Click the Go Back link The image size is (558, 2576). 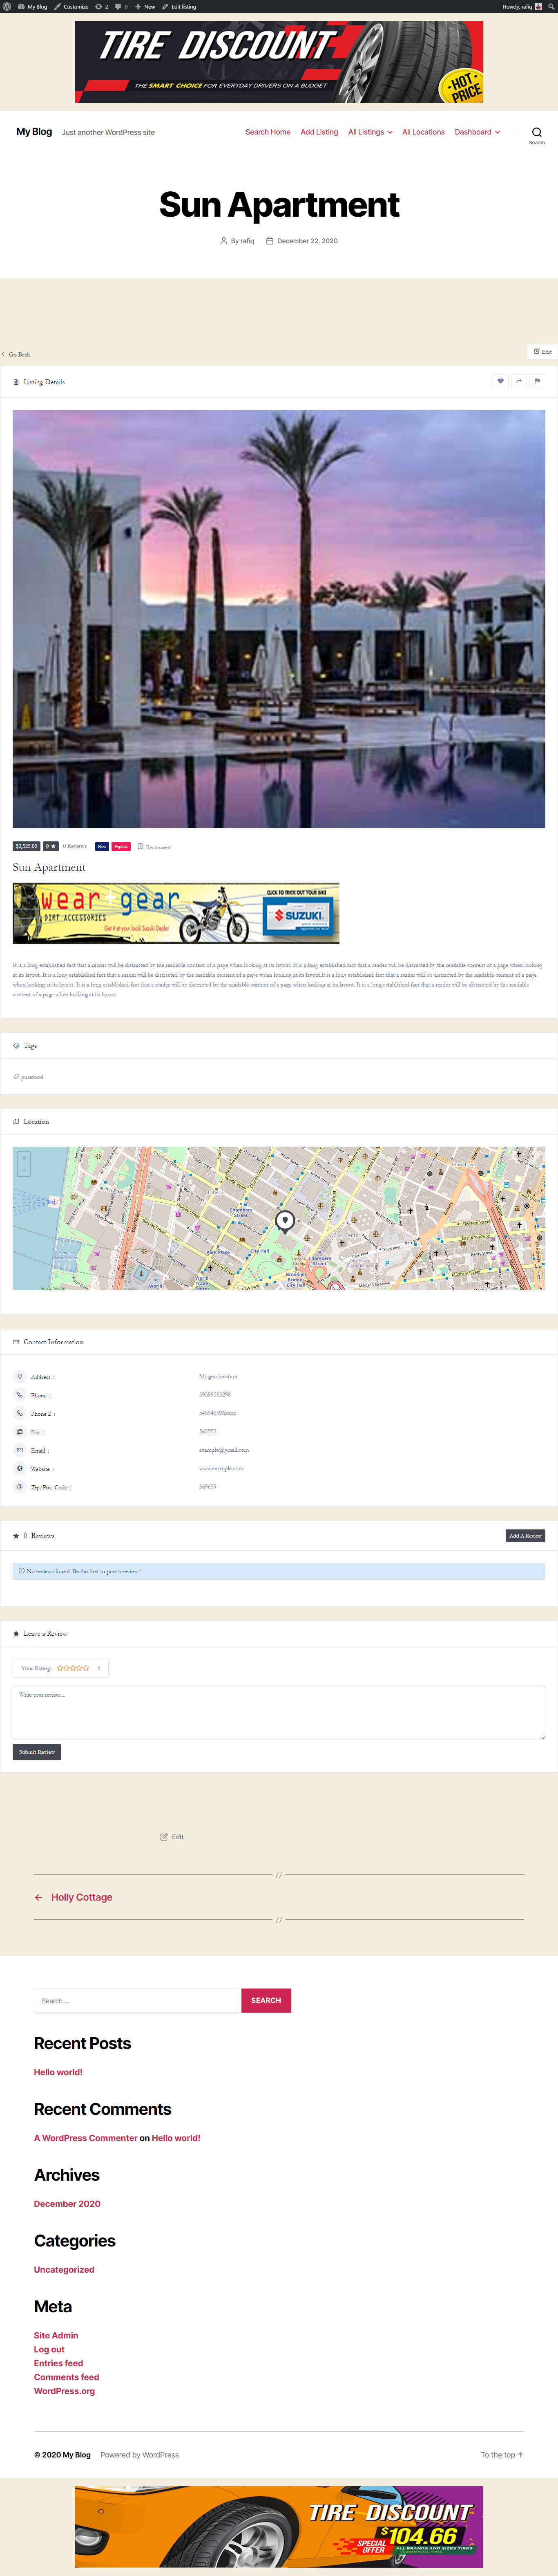[x=16, y=354]
